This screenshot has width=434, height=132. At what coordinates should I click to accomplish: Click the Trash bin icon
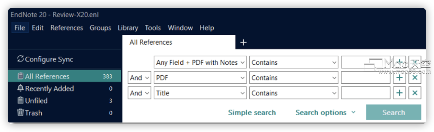[x=21, y=113]
